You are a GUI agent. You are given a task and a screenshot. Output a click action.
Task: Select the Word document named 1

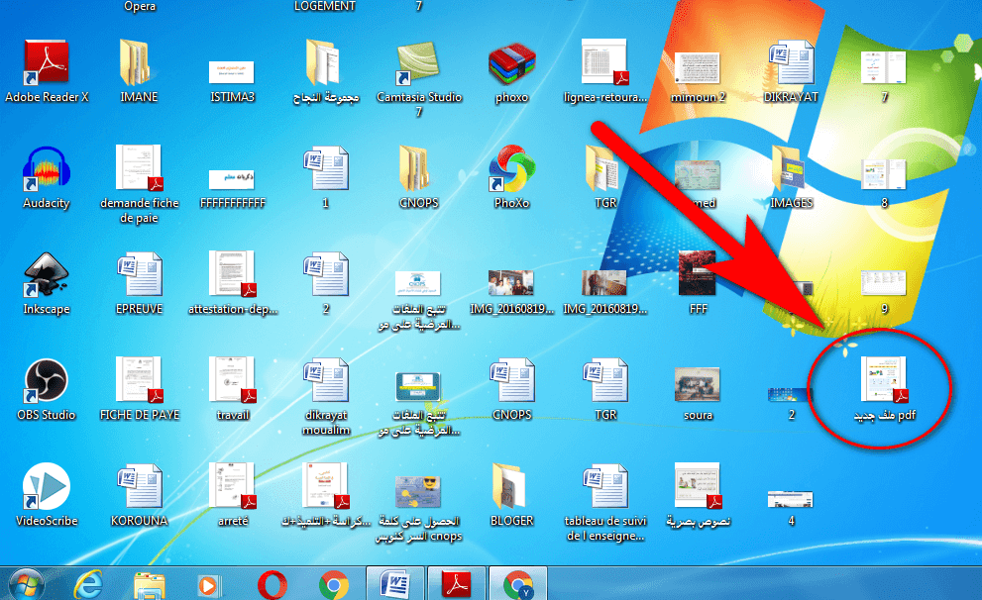[x=326, y=167]
